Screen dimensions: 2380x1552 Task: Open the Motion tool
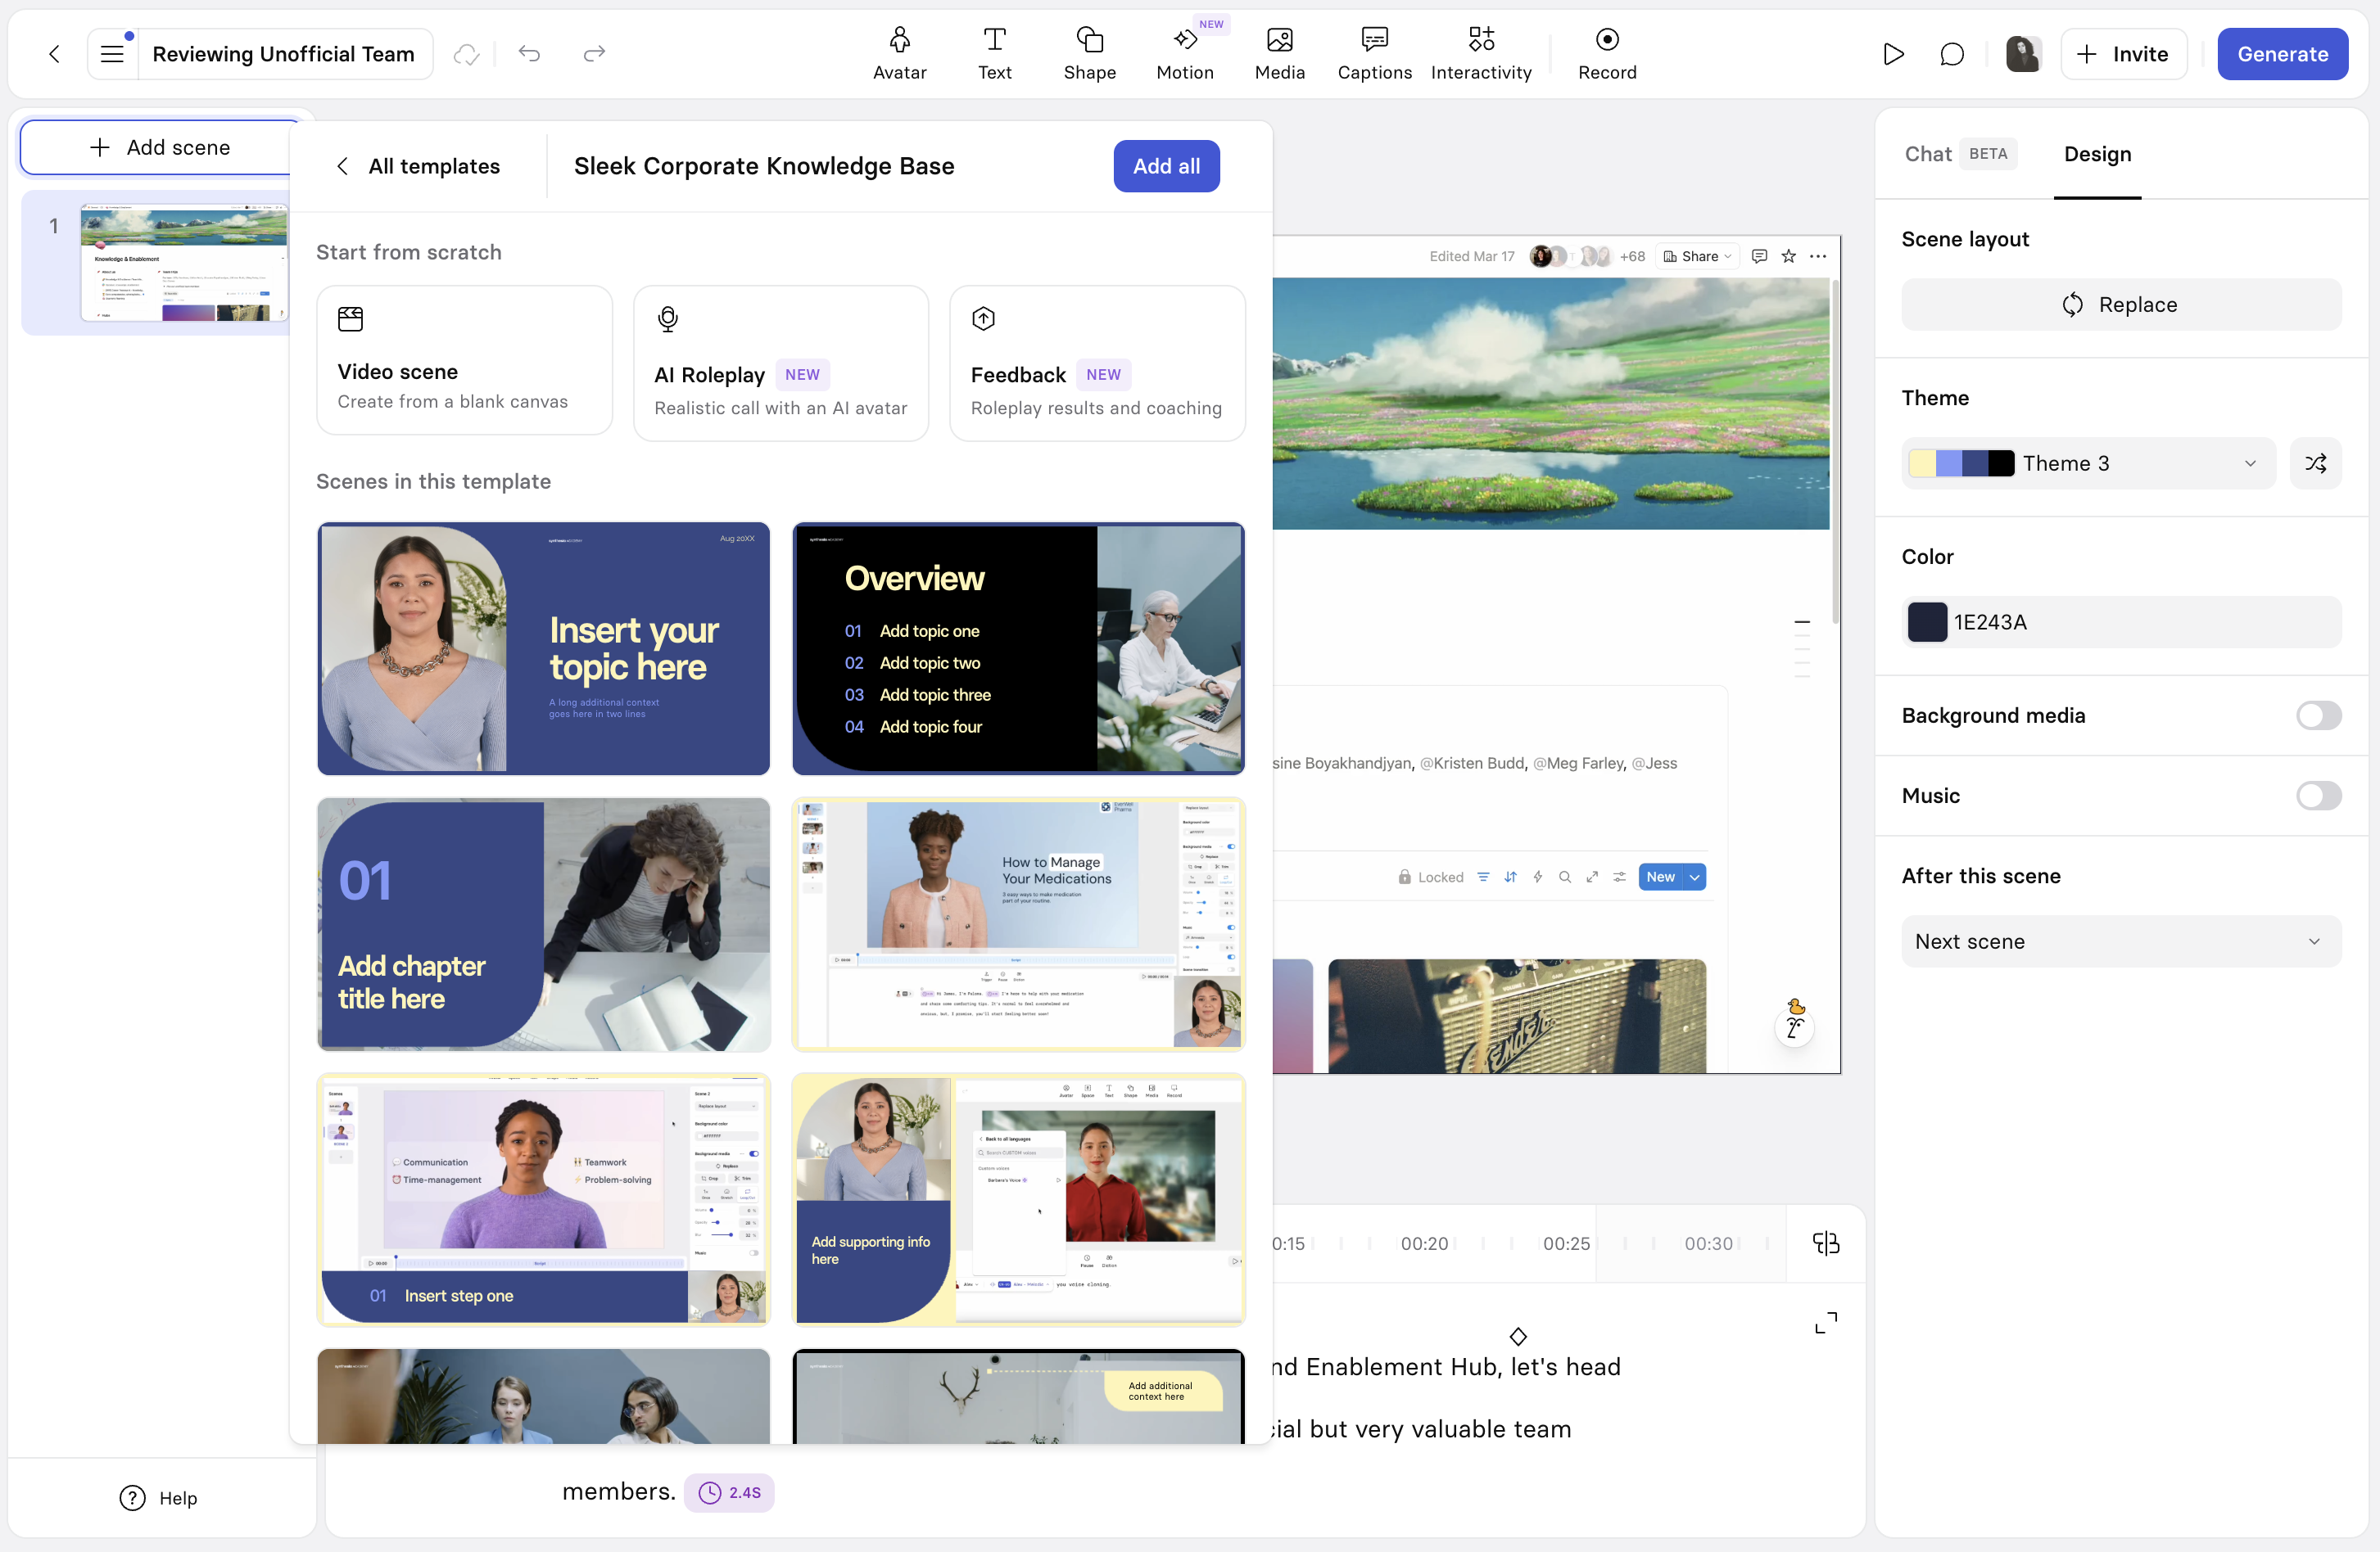point(1184,53)
